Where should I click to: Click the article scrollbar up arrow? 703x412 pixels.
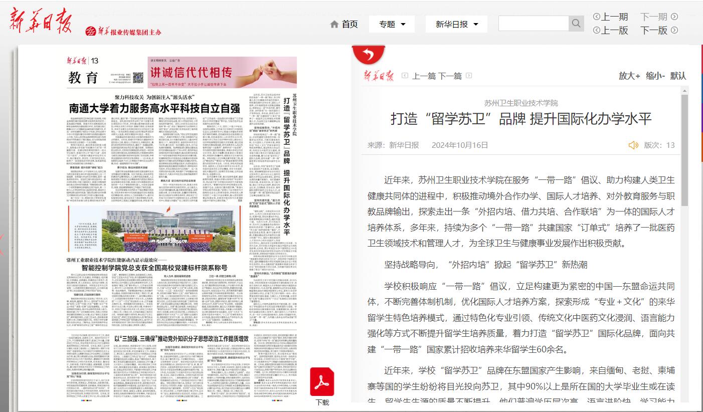pos(684,92)
